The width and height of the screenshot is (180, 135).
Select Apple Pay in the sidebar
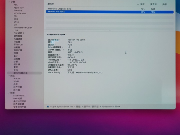(x=18, y=8)
